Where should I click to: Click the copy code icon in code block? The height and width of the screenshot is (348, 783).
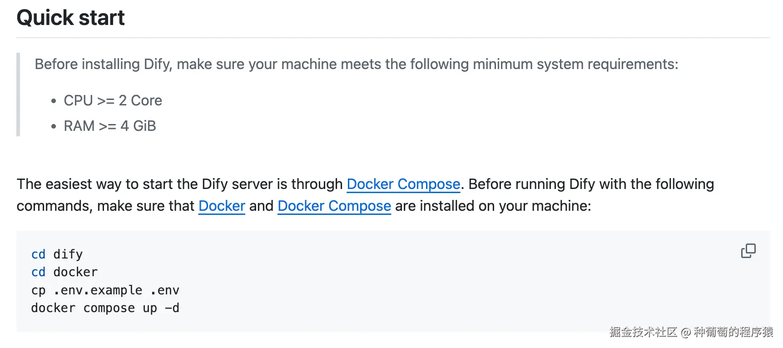coord(748,251)
